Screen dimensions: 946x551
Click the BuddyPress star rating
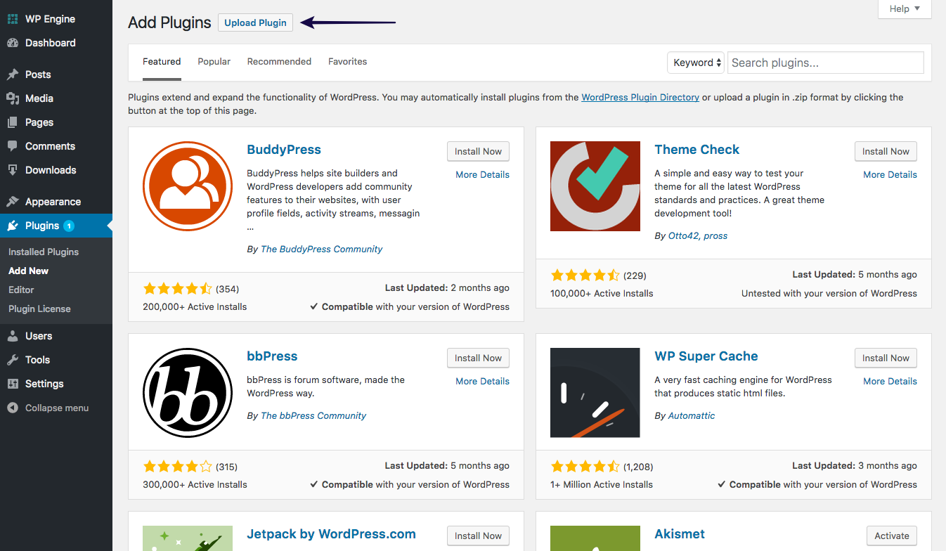[x=177, y=288]
